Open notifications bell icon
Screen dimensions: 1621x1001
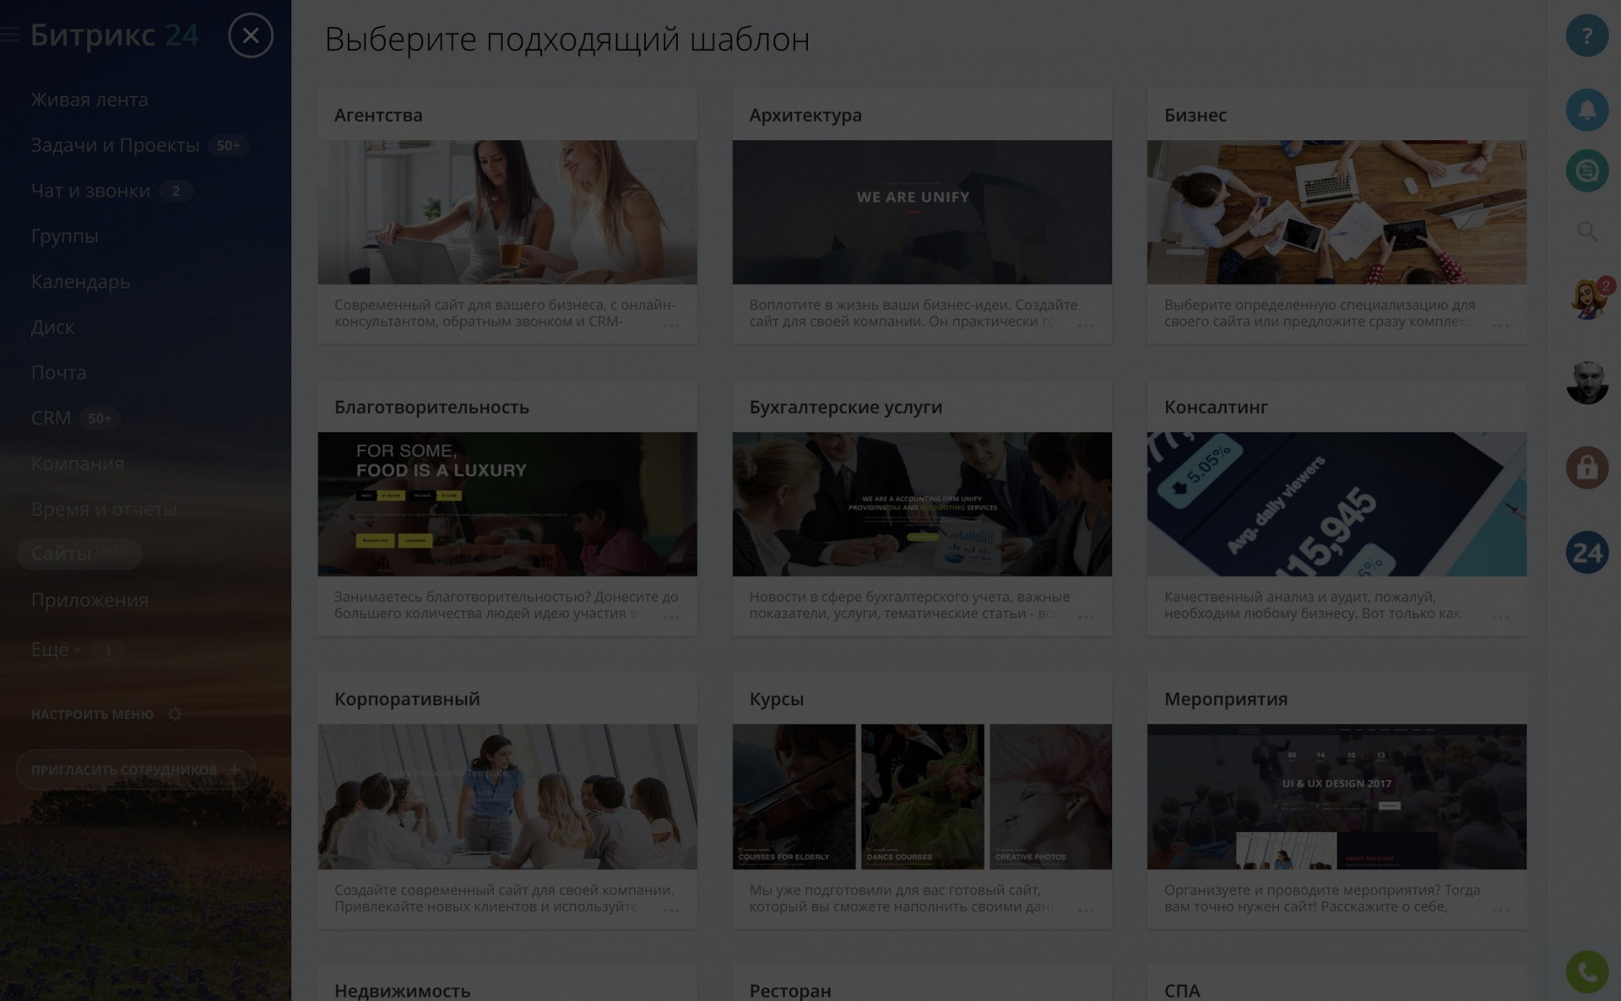tap(1586, 110)
